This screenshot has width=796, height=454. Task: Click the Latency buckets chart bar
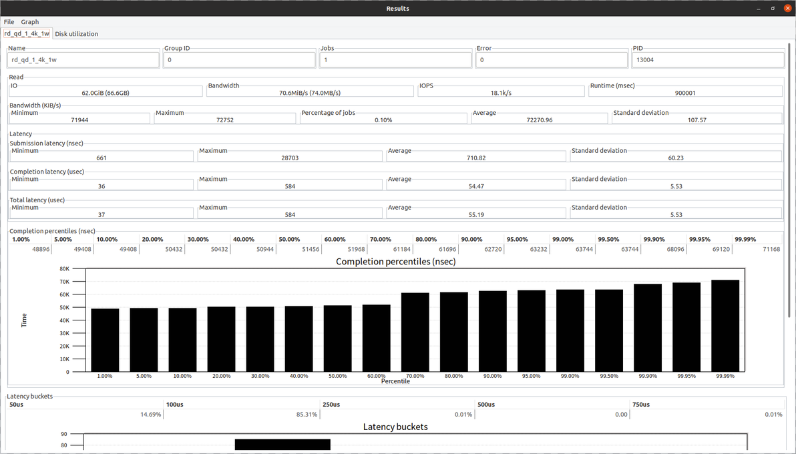click(x=282, y=445)
